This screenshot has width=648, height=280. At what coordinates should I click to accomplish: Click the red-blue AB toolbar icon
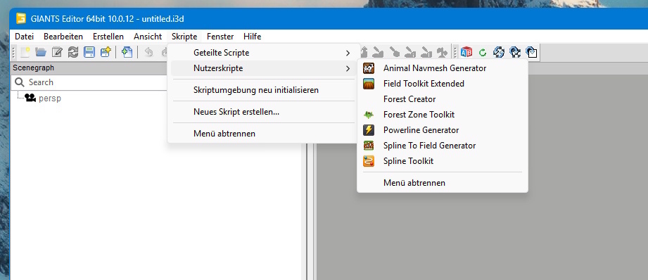click(466, 53)
